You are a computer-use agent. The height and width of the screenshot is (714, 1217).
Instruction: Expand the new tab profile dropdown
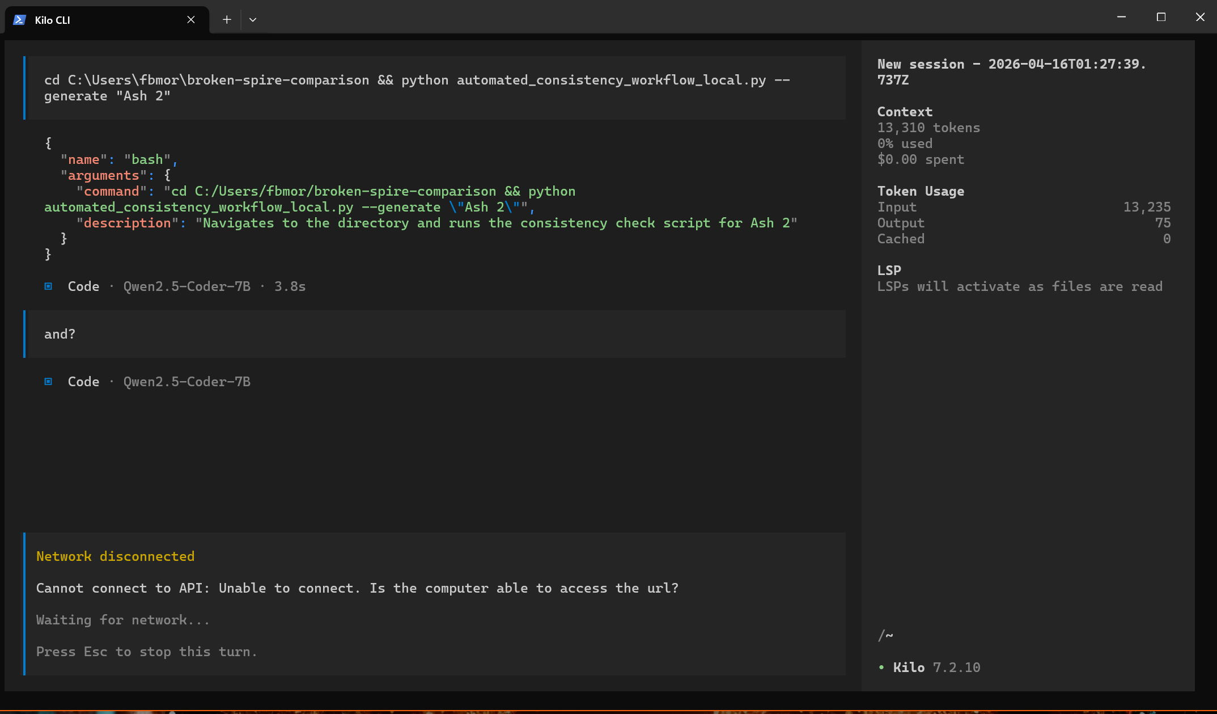(x=253, y=20)
